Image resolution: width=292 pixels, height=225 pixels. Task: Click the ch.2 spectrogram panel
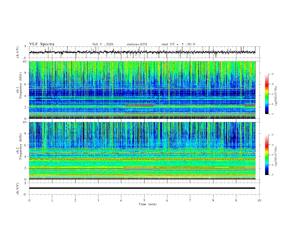[142, 151]
